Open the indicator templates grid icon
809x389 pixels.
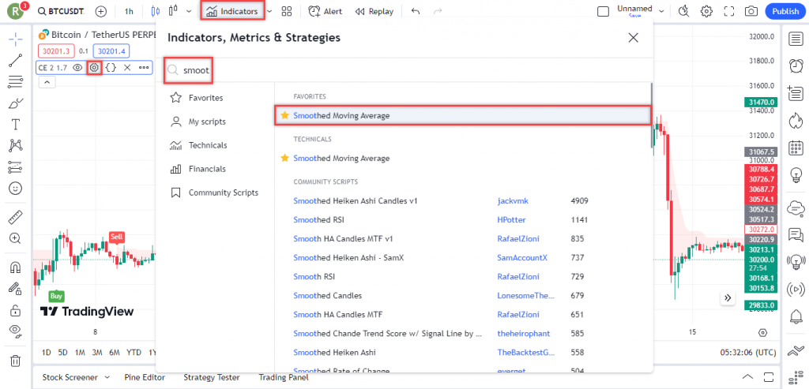(287, 11)
